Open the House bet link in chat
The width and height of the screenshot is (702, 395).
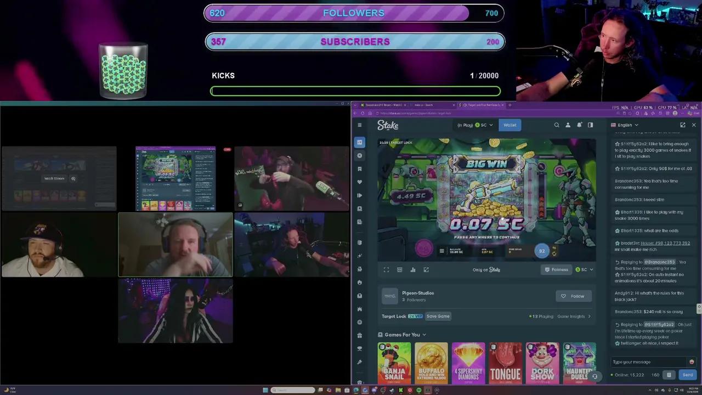coord(665,243)
